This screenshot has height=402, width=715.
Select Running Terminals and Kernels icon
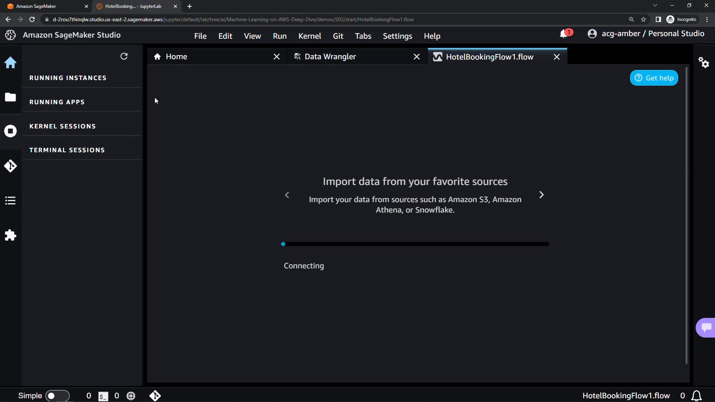tap(10, 131)
